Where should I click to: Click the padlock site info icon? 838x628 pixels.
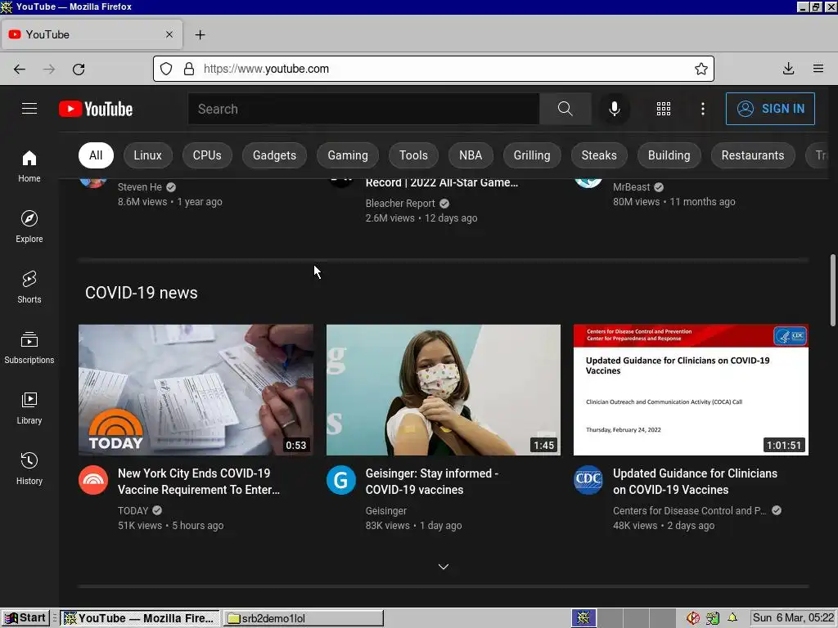pos(189,69)
